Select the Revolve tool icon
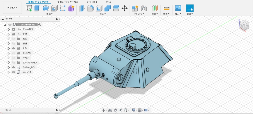253x114 pixels. point(46,8)
